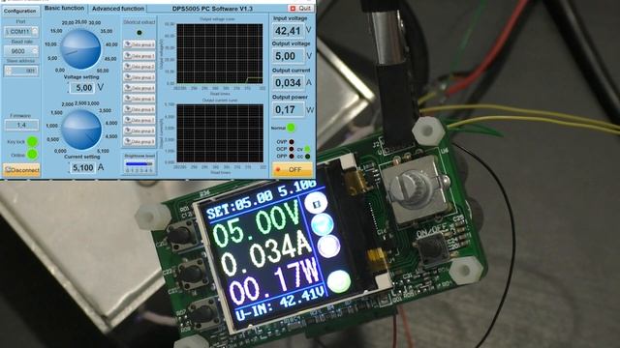This screenshot has height=348, width=620.
Task: Click the Output voltage curve graph
Action: tap(220, 53)
